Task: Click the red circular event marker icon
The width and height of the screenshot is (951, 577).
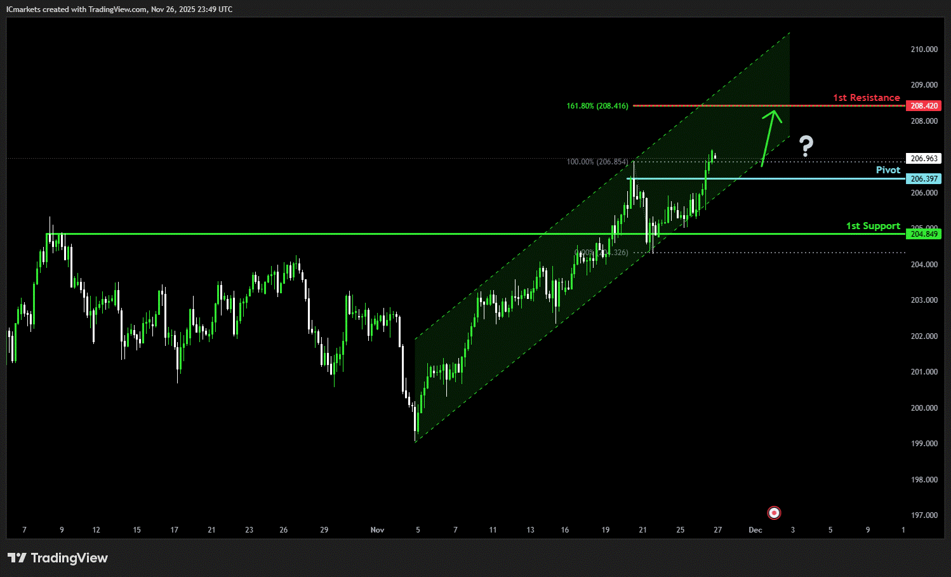Action: click(774, 513)
